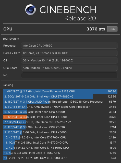Click the Core i7-4850HQ ranking entry
Viewport: 121px width, 163px height.
[x=60, y=148]
